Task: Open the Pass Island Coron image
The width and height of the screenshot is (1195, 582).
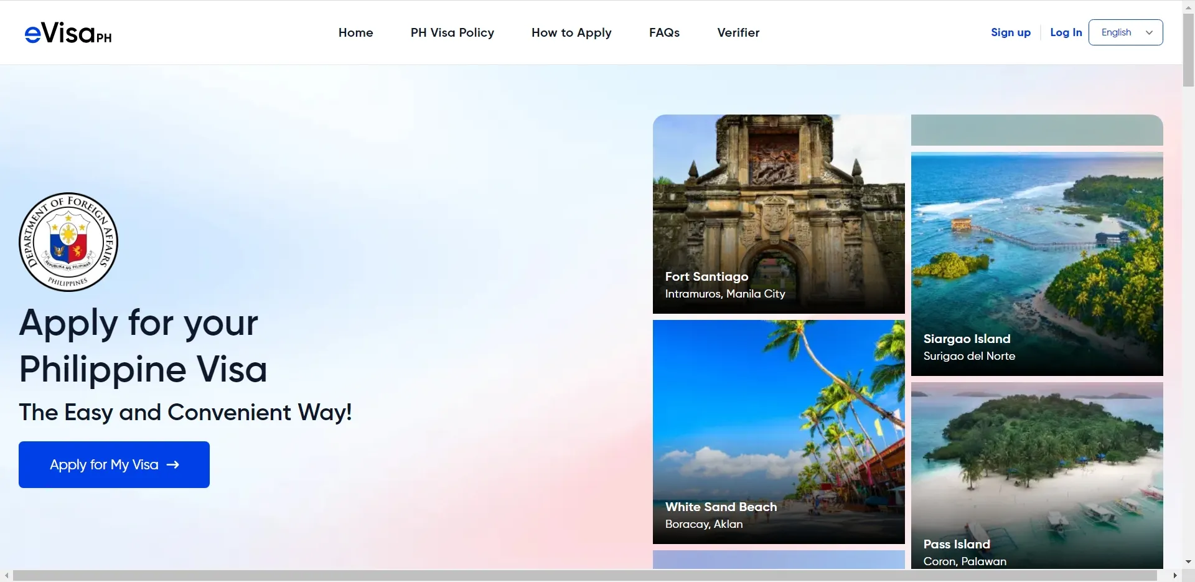Action: [x=1036, y=475]
